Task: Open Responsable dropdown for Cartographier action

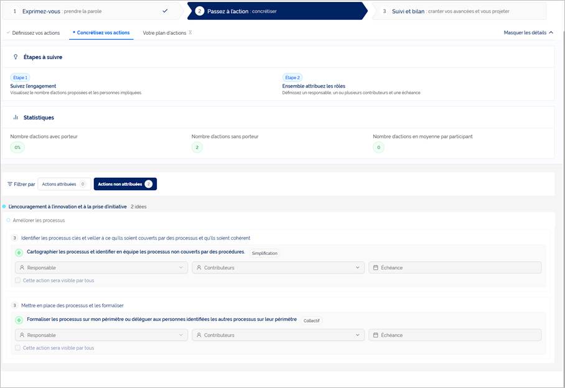Action: (101, 268)
